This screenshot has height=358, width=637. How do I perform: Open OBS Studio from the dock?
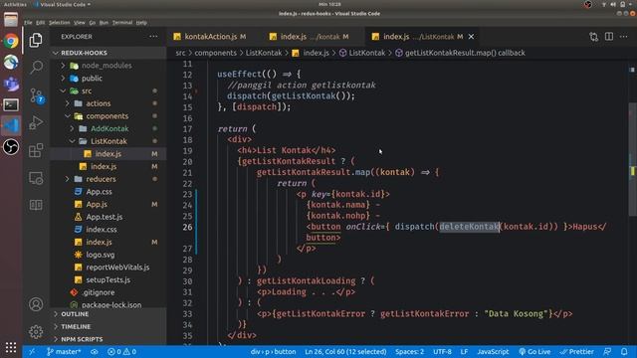pos(11,147)
